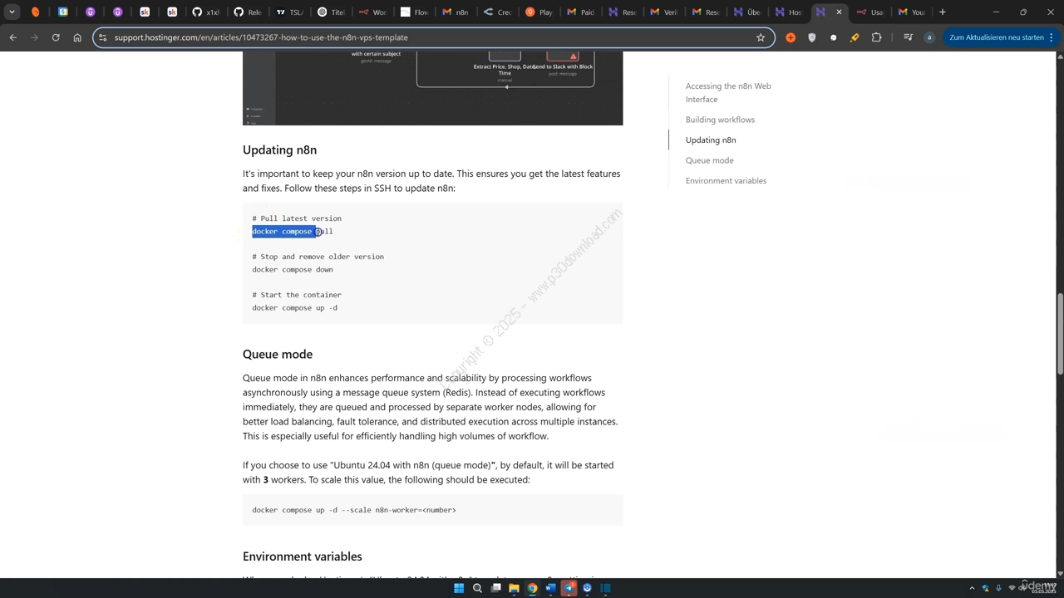Reload the Hostinger support page
The width and height of the screenshot is (1064, 598).
[x=56, y=37]
